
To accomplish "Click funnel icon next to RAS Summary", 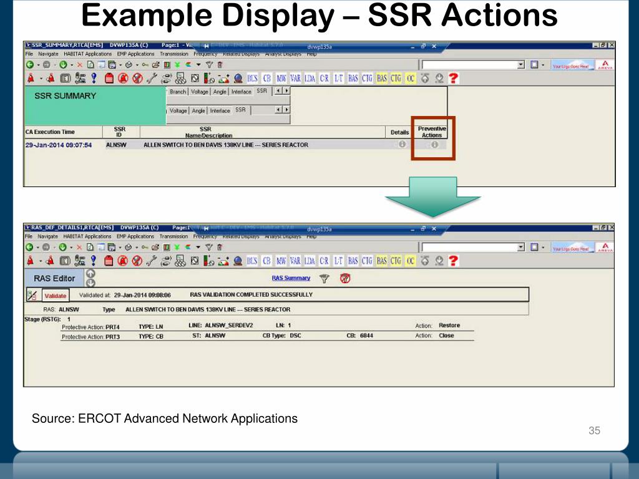I will click(324, 279).
